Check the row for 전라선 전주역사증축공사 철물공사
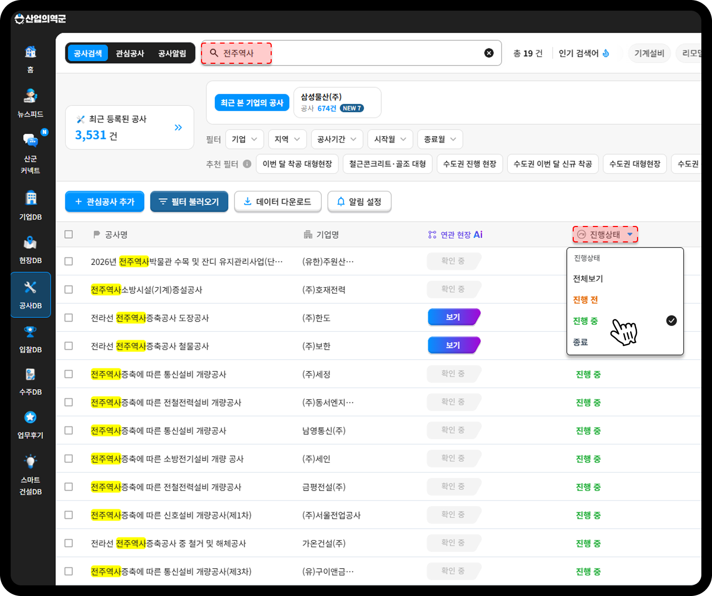This screenshot has width=712, height=596. coord(69,346)
